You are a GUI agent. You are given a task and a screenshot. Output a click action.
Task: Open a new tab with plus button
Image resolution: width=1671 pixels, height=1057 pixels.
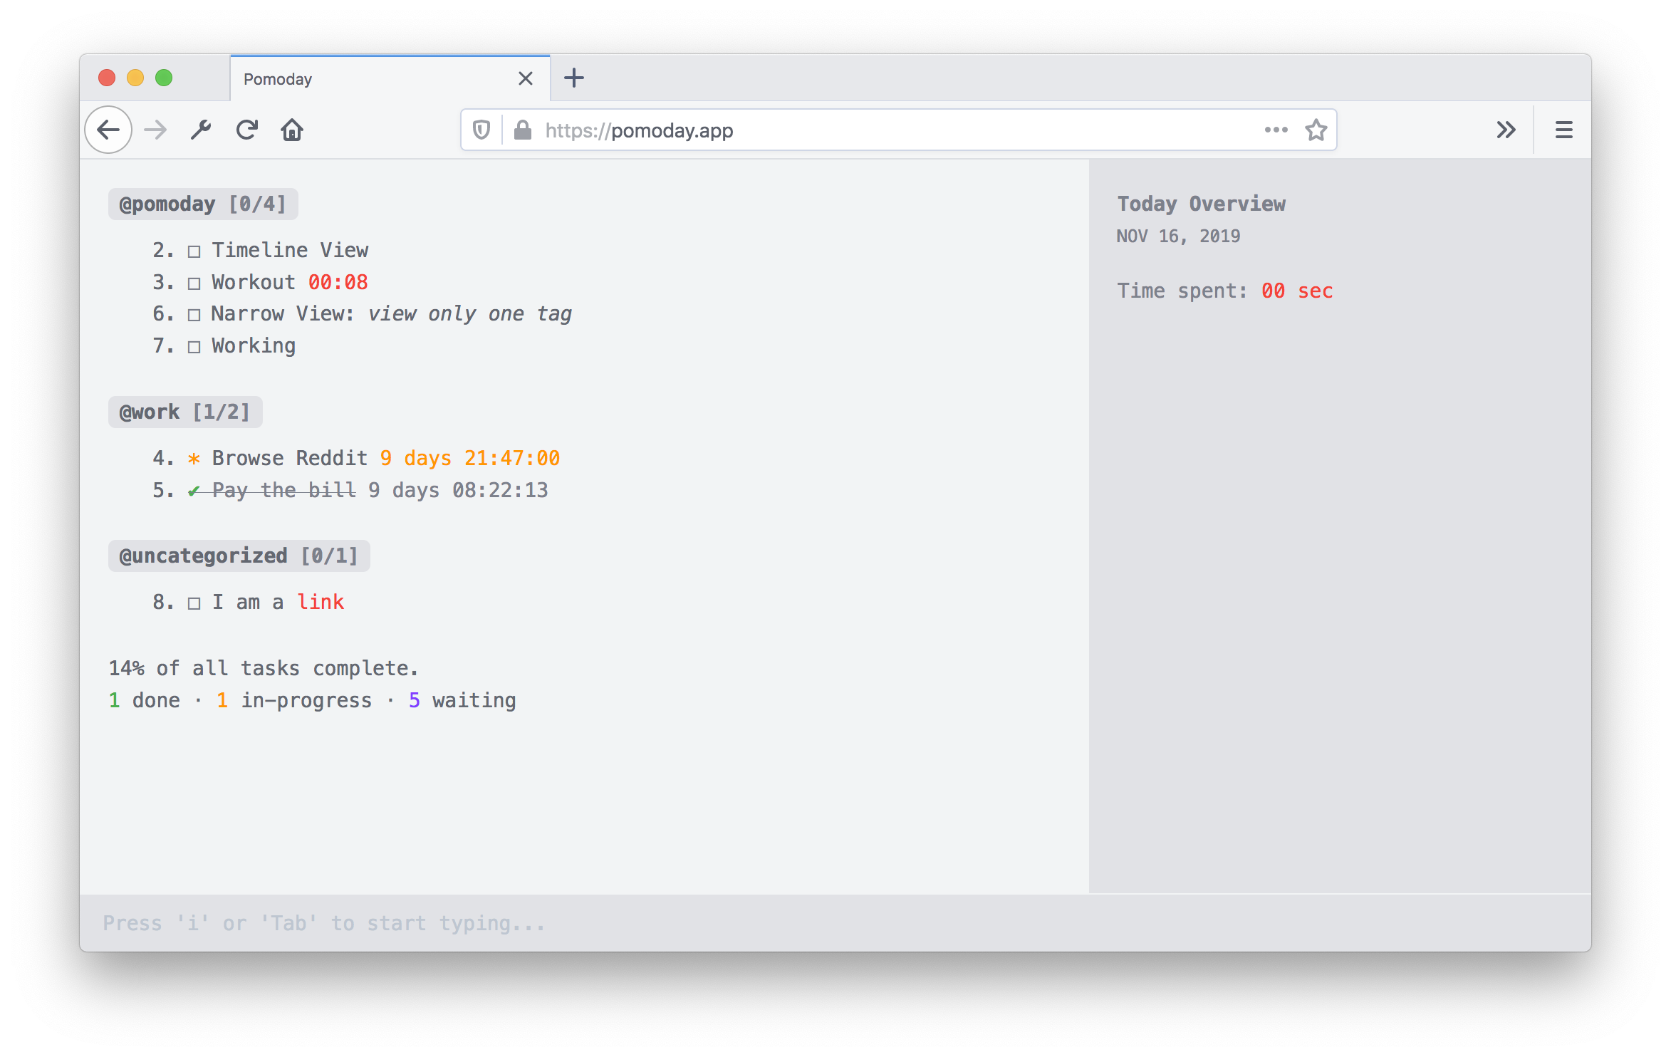tap(573, 78)
